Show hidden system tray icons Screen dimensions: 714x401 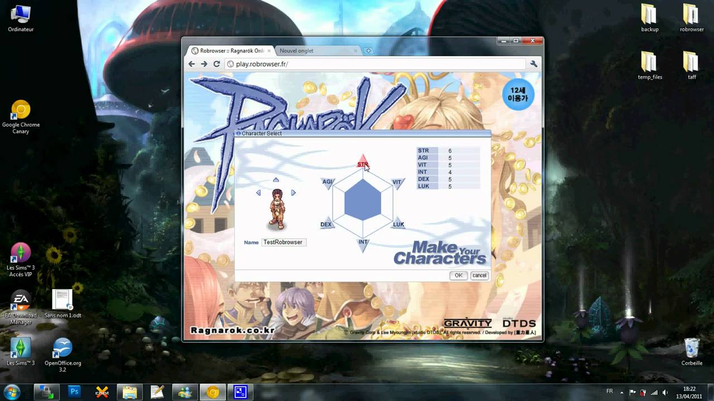[622, 393]
